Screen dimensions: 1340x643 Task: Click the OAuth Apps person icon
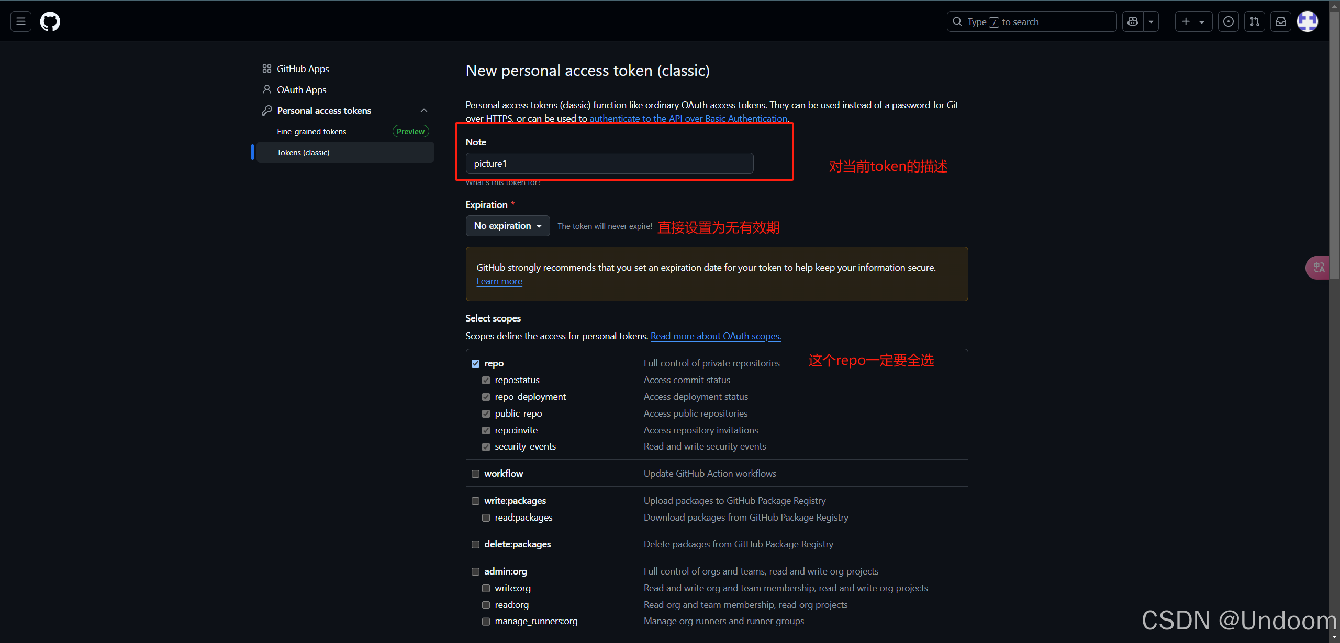267,89
